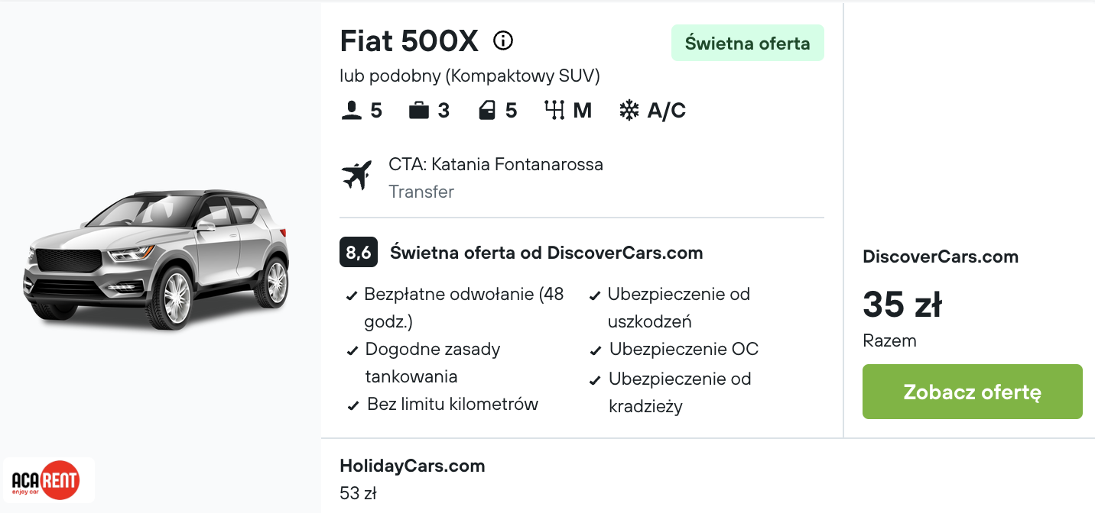Image resolution: width=1095 pixels, height=513 pixels.
Task: Click the air conditioning snowflake icon
Action: [x=629, y=111]
